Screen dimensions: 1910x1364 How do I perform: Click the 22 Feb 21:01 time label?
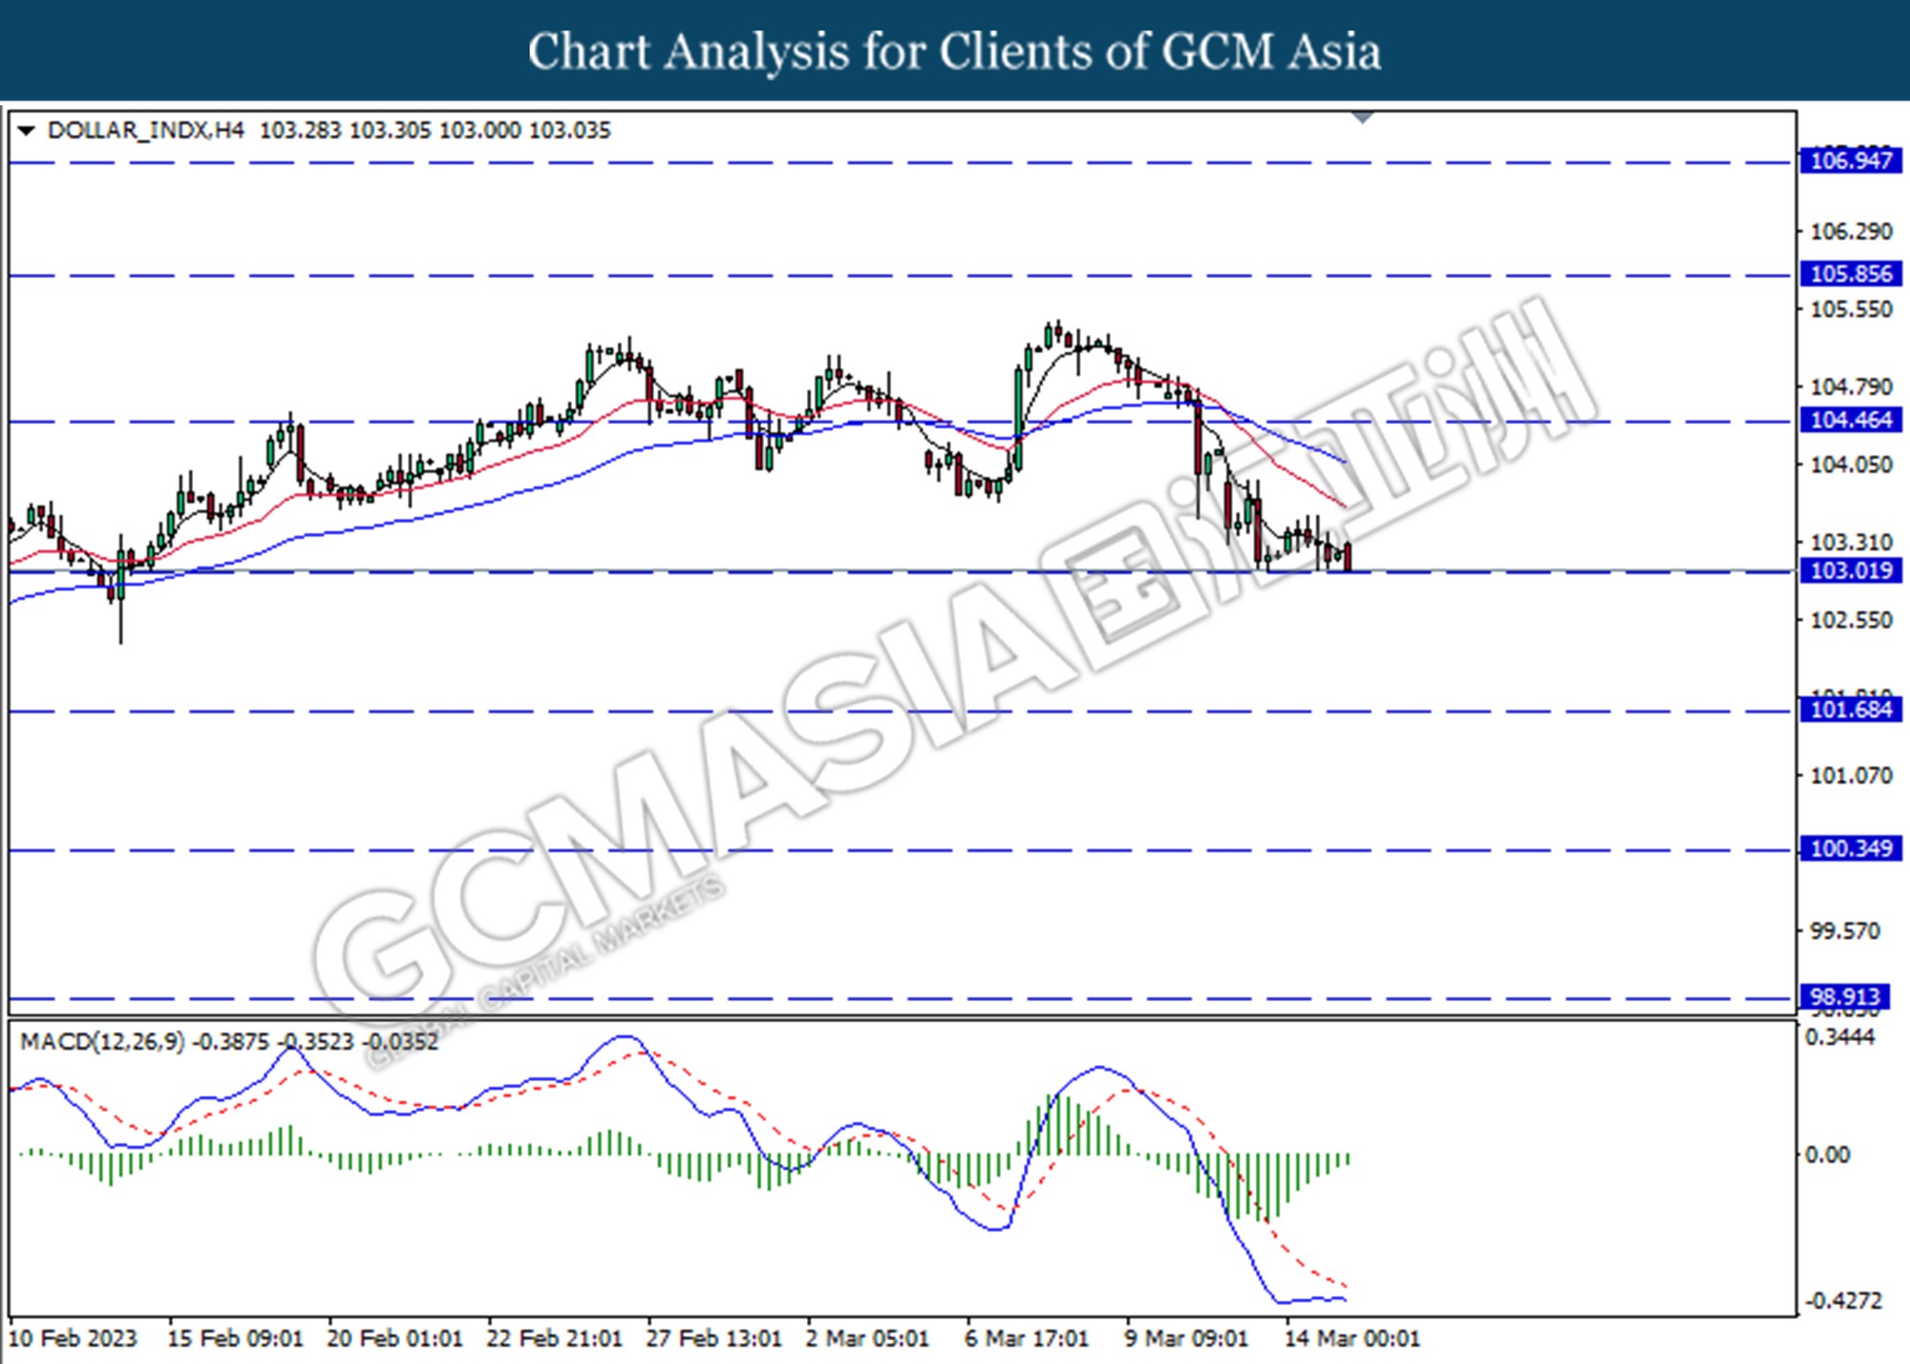click(x=554, y=1338)
